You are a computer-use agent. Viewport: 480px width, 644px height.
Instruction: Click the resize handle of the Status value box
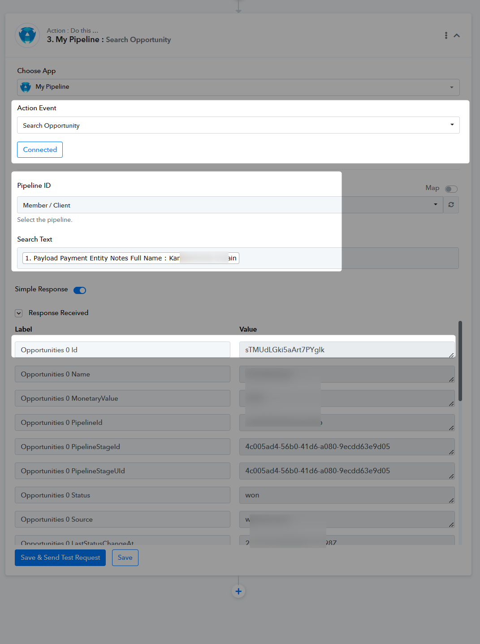coord(451,500)
